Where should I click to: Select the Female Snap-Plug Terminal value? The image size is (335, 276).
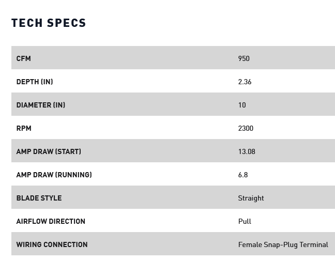(283, 244)
